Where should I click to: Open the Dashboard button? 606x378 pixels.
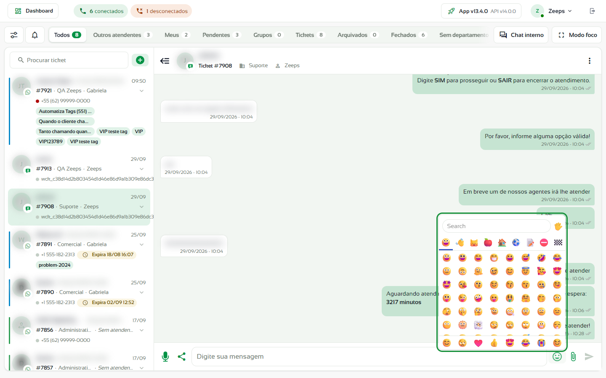33,11
